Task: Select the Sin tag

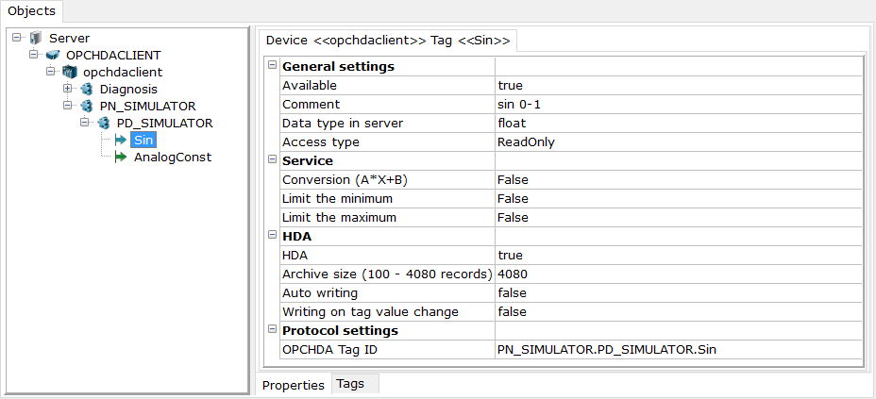Action: pyautogui.click(x=143, y=140)
